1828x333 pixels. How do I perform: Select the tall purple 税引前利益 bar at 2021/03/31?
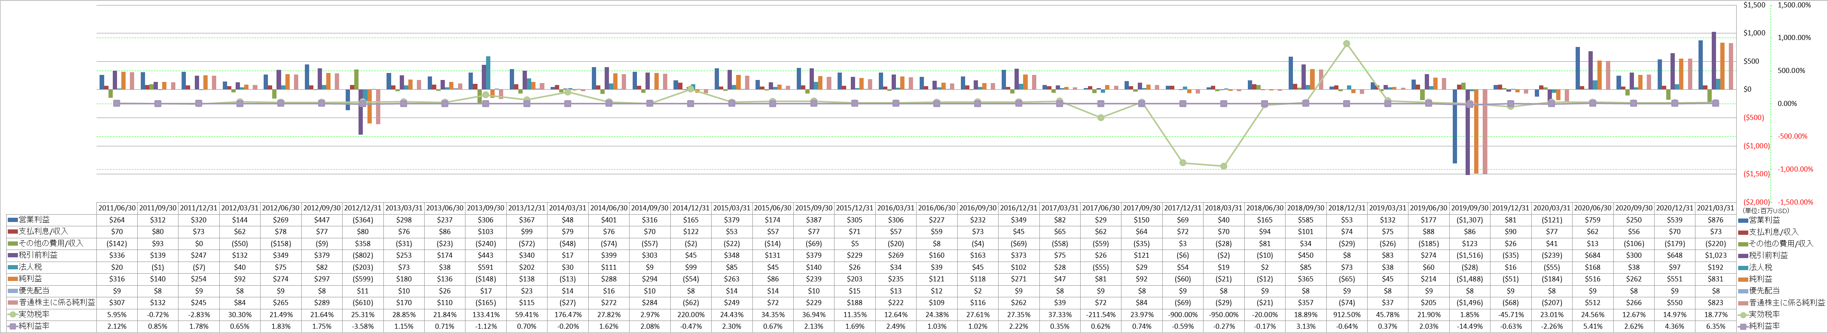(1713, 60)
